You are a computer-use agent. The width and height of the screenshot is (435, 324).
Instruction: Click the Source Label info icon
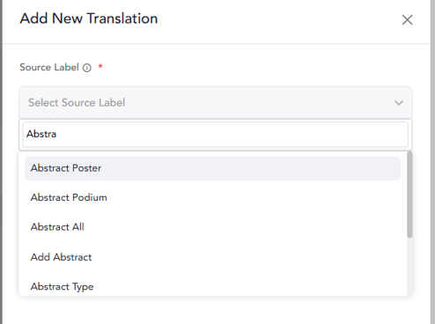pos(87,68)
